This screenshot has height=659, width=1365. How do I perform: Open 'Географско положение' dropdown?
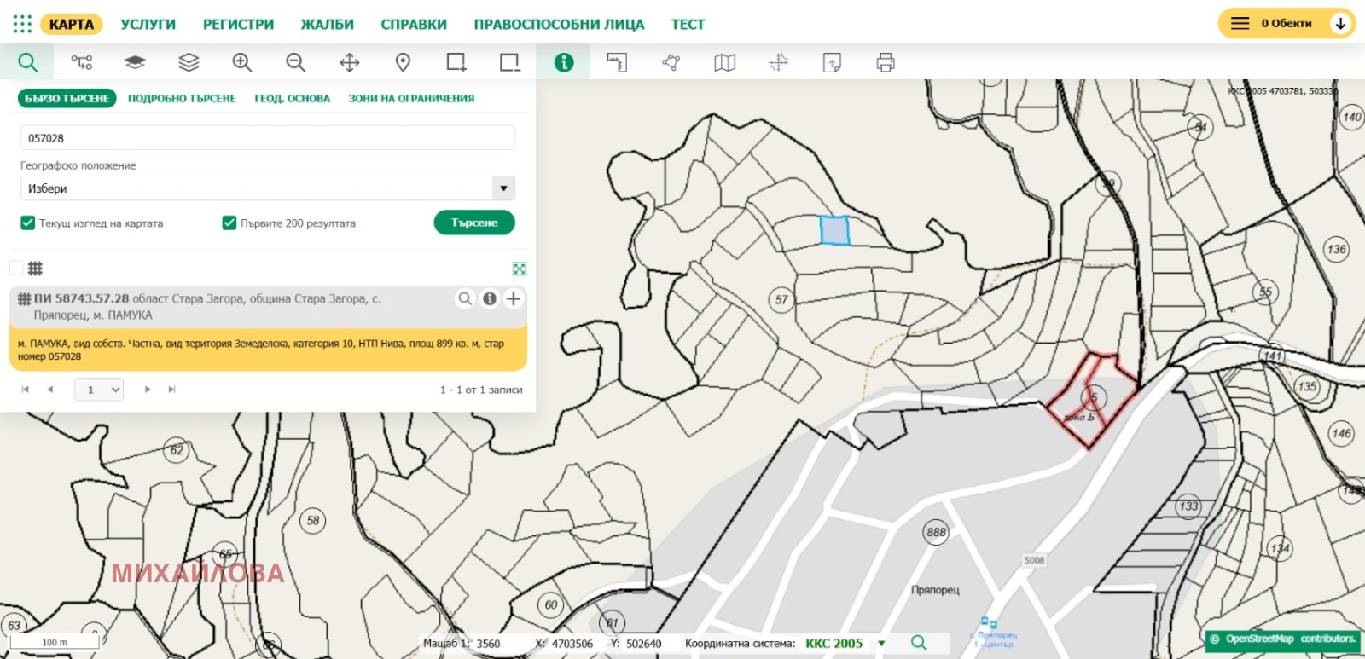tap(267, 188)
